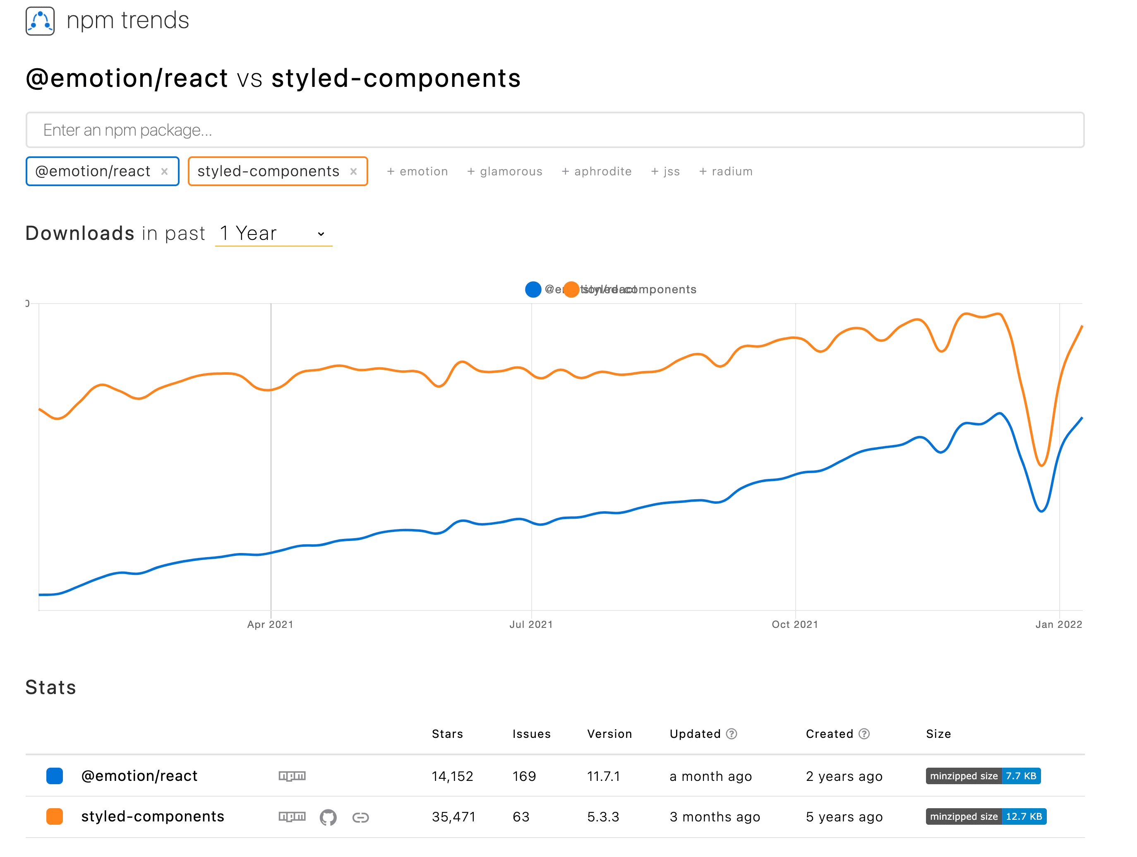Remove @emotion/react with its x button
The image size is (1137, 857).
[166, 171]
